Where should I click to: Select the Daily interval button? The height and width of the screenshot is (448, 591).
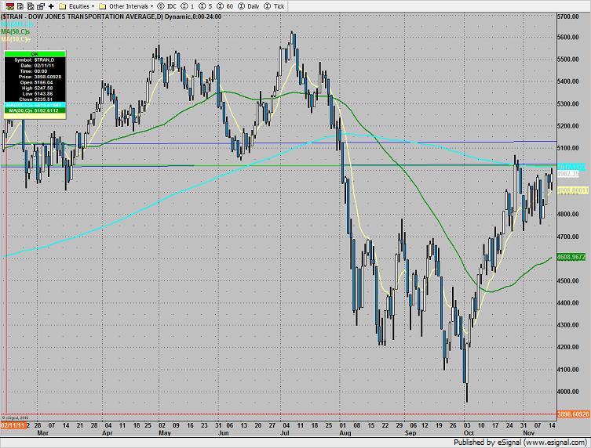pyautogui.click(x=249, y=6)
